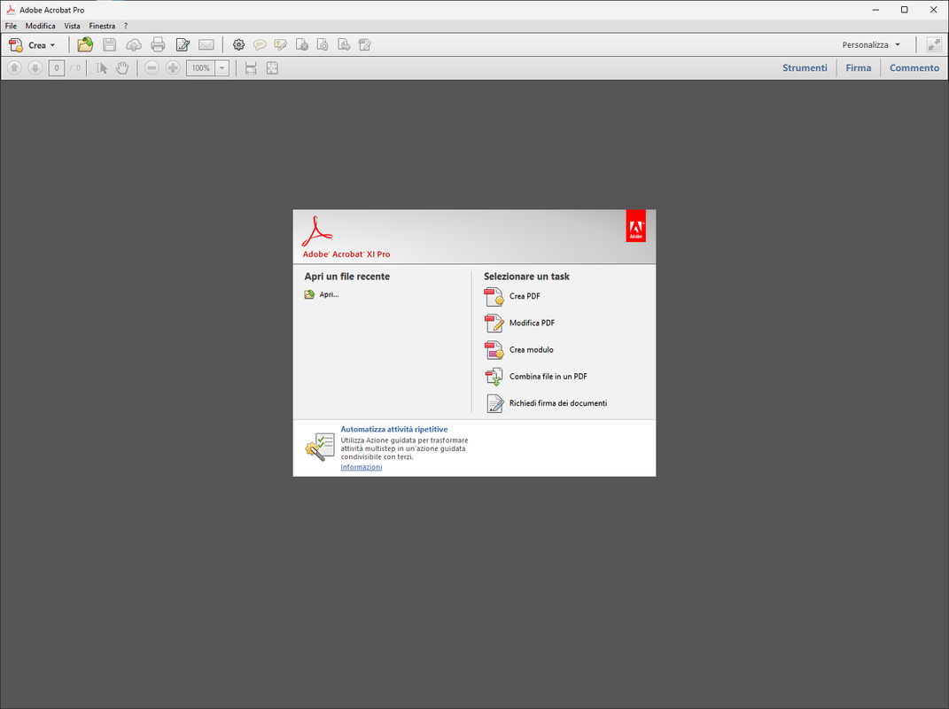This screenshot has width=949, height=709.
Task: Click the previous page up arrow
Action: 14,68
